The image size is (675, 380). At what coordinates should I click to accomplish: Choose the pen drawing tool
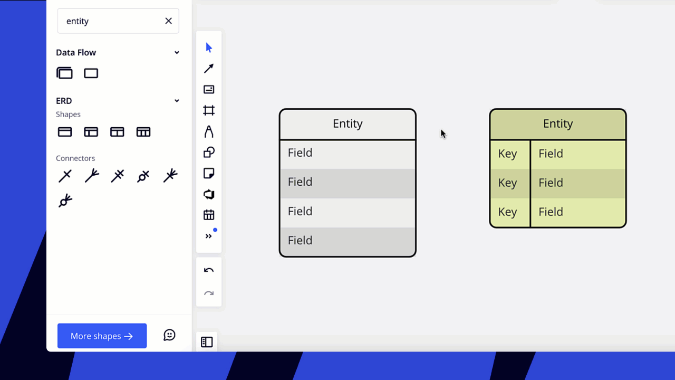click(209, 131)
